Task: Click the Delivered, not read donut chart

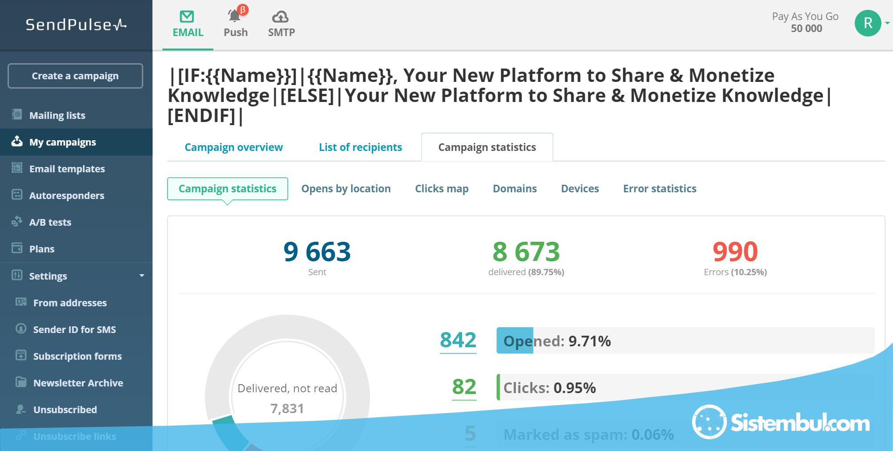Action: pyautogui.click(x=287, y=396)
